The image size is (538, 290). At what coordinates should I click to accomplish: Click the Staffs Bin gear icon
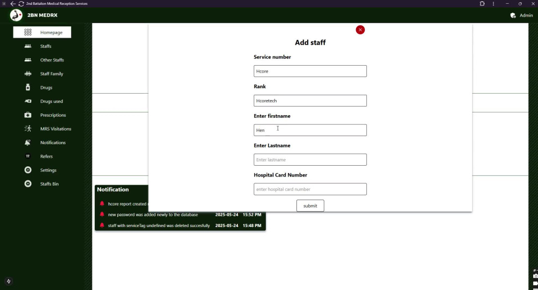[x=28, y=183]
